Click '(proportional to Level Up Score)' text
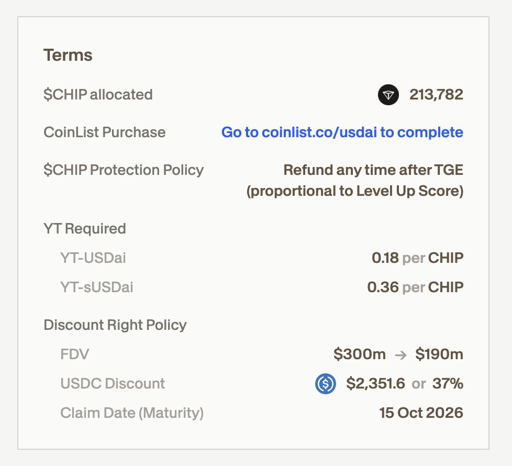The width and height of the screenshot is (512, 466). 354,191
